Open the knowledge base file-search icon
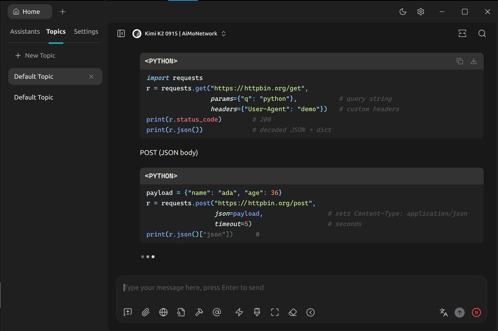Image resolution: width=498 pixels, height=331 pixels. (181, 312)
